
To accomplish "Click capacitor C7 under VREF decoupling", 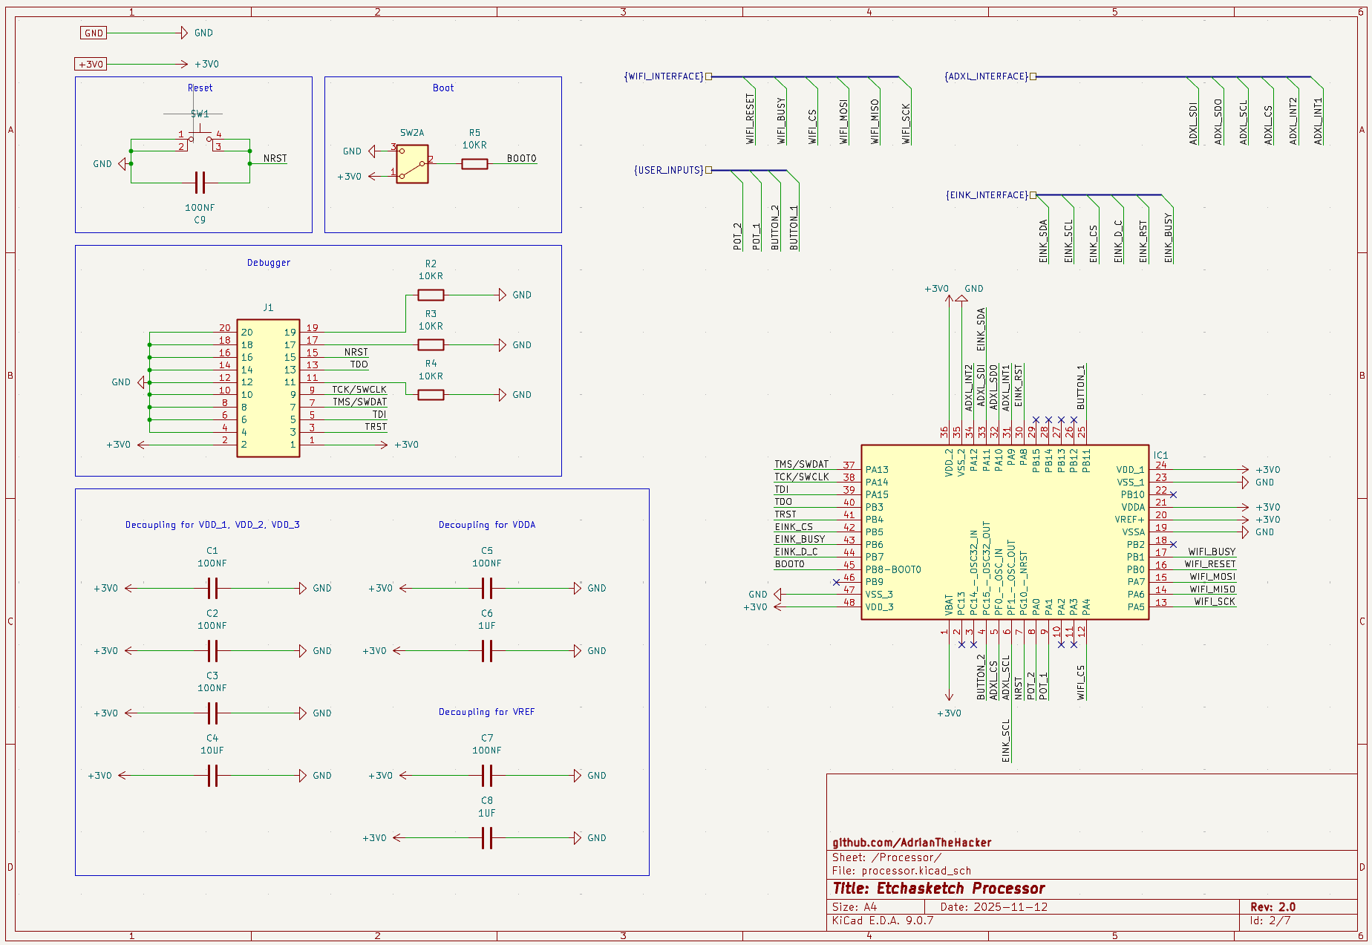I will (x=487, y=776).
